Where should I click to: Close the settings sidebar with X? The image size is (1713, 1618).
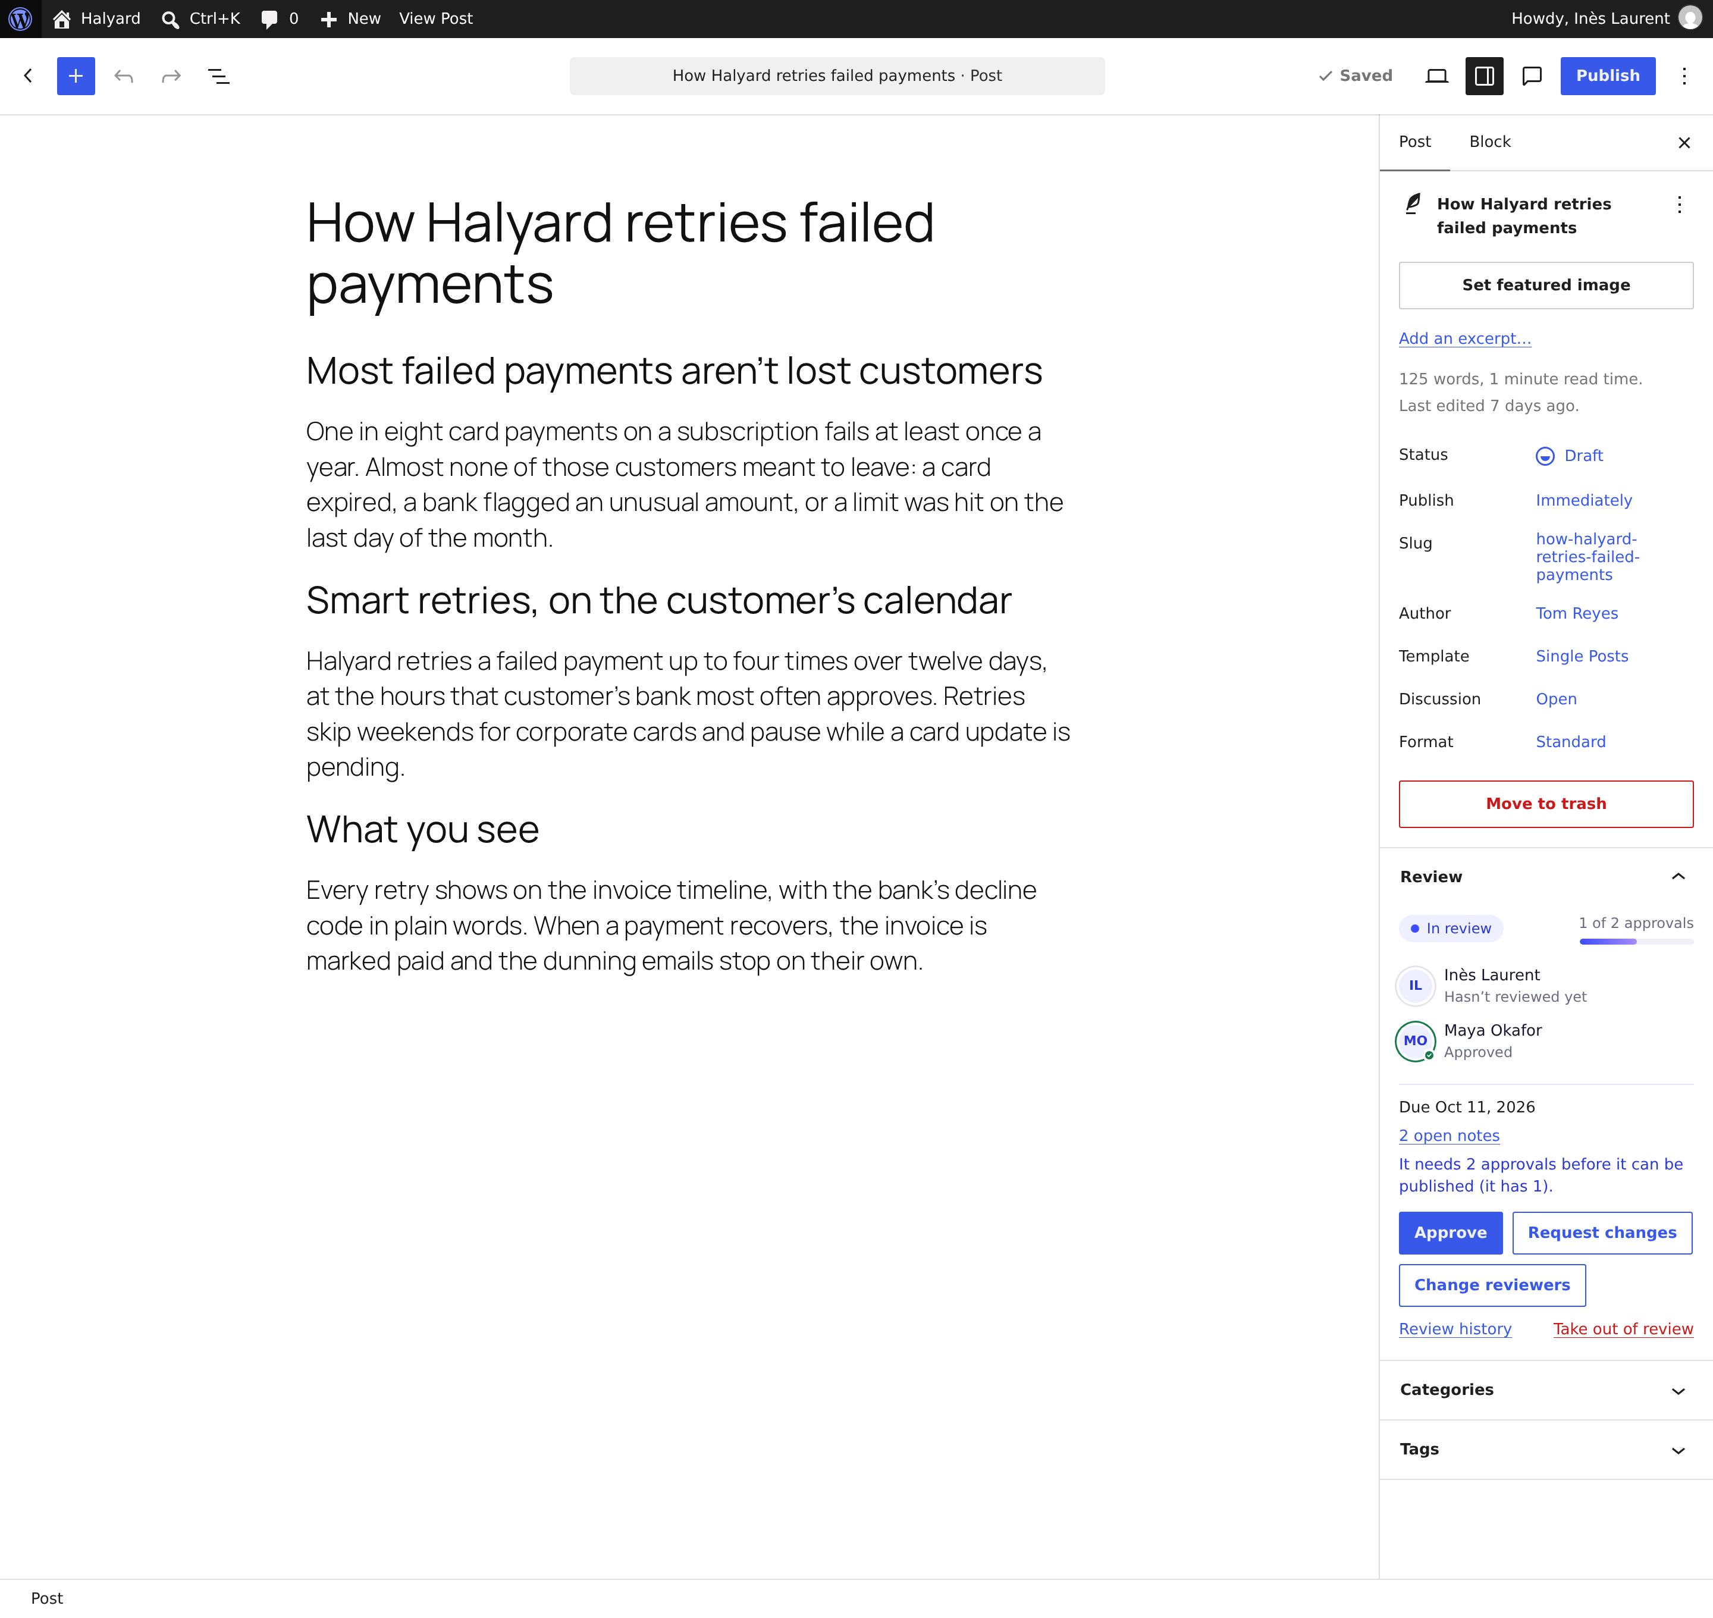1684,142
